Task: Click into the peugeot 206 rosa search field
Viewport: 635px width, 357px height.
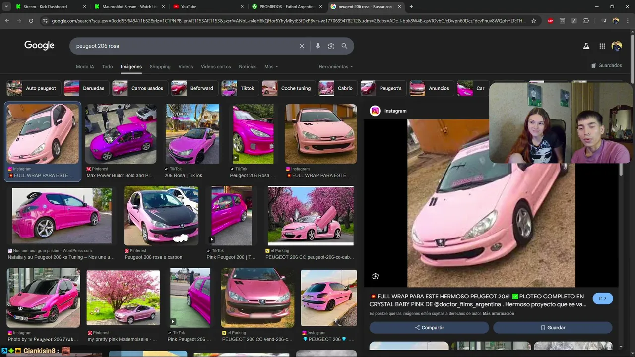Action: [x=184, y=46]
